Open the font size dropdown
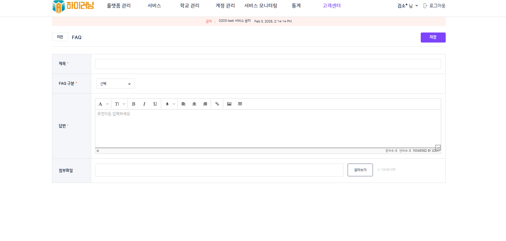 tap(120, 104)
